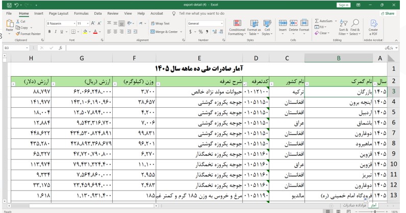Click Increase Decimal icon
Screen dimensions: 406x213
click(215, 32)
